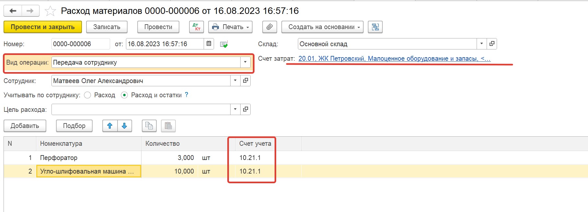This screenshot has height=212, width=588.
Task: Open calendar picker for document date
Action: tap(209, 44)
